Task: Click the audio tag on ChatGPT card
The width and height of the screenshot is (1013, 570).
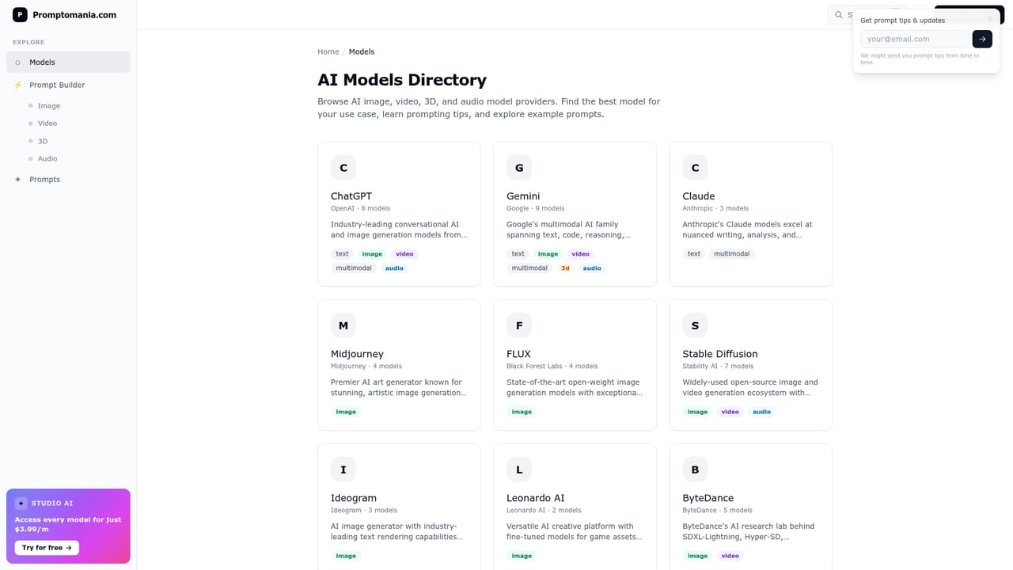Action: (x=394, y=268)
